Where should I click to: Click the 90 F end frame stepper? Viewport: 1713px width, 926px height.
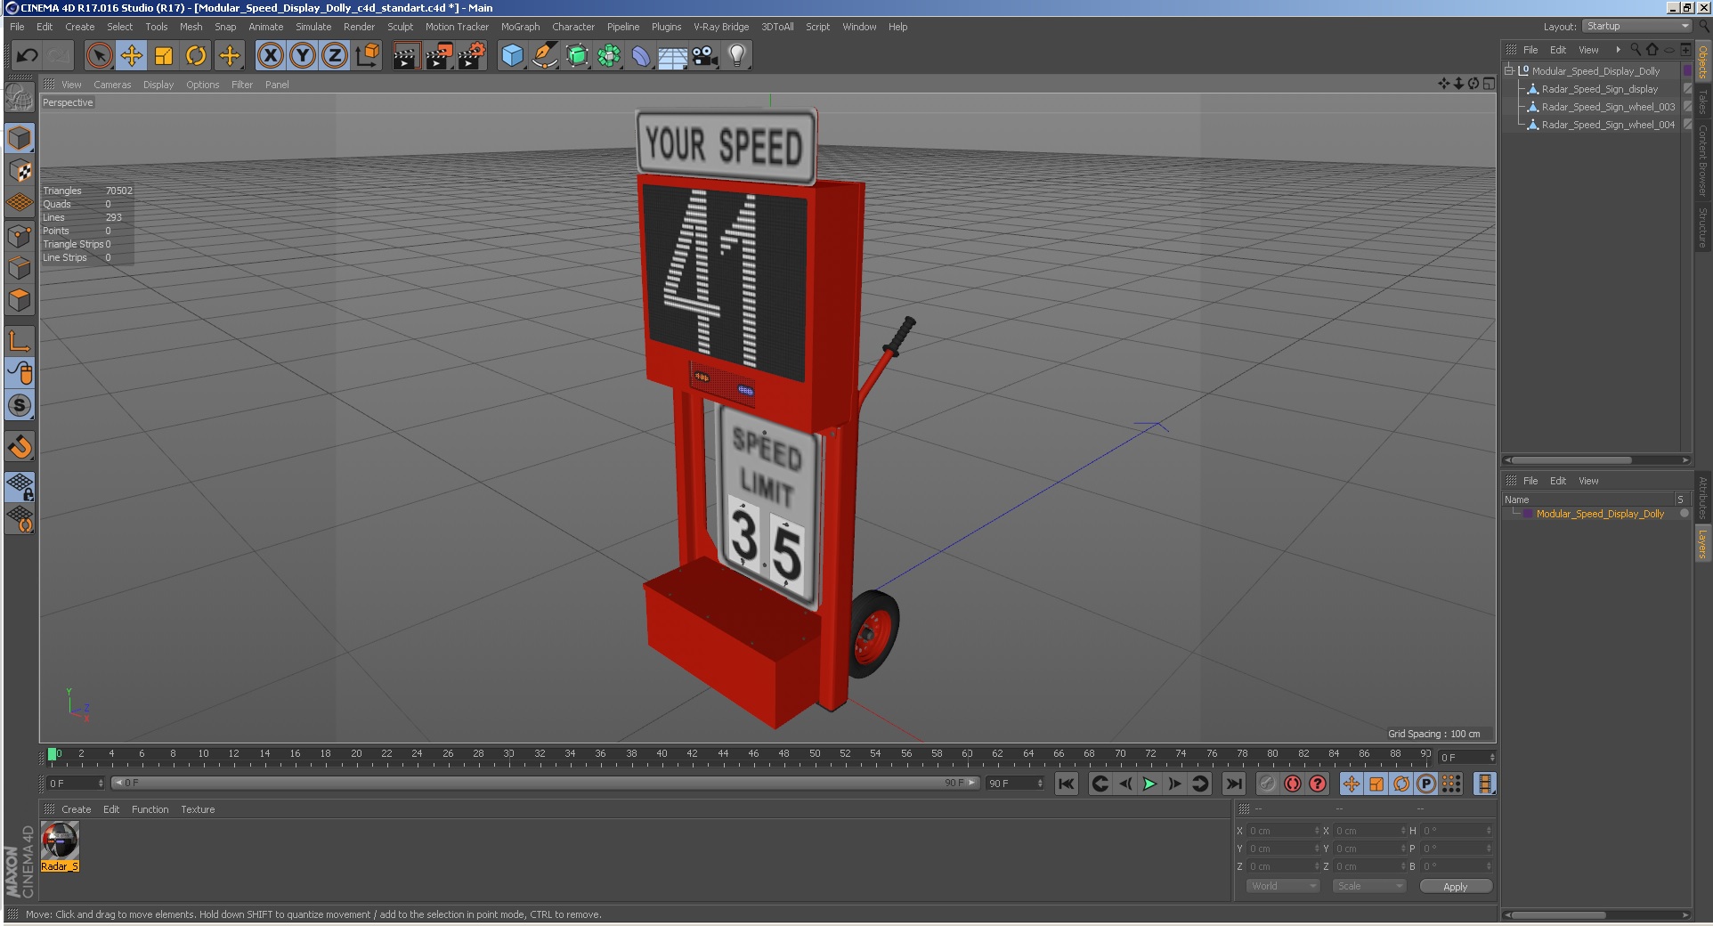tap(1040, 783)
